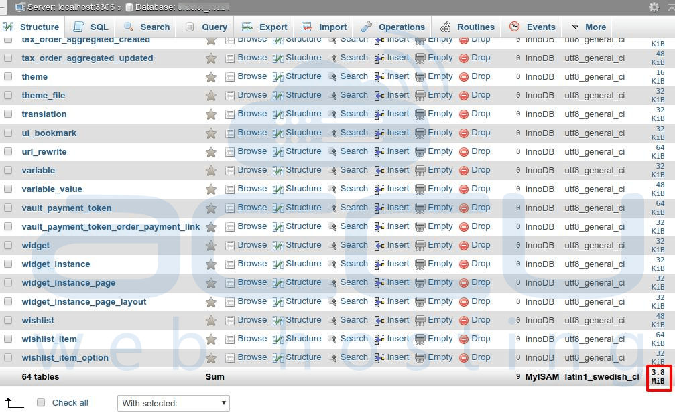This screenshot has height=415, width=675.
Task: Star the variable table as favorite
Action: point(211,170)
